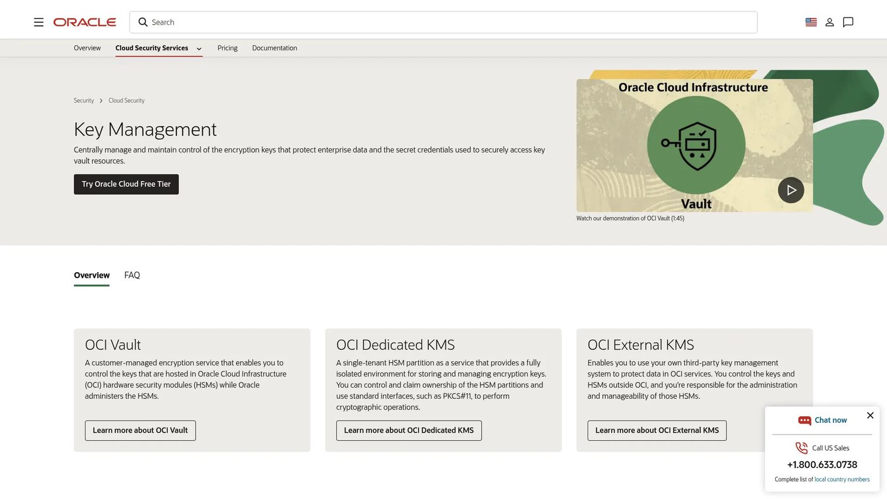This screenshot has width=887, height=499.
Task: Click the Cloud Security breadcrumb link
Action: click(127, 100)
